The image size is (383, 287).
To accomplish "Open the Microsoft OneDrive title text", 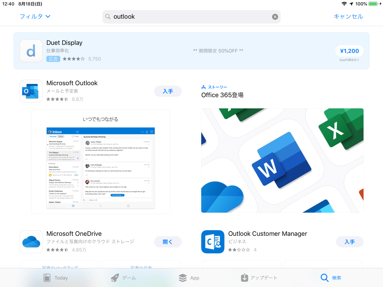I will [x=74, y=234].
